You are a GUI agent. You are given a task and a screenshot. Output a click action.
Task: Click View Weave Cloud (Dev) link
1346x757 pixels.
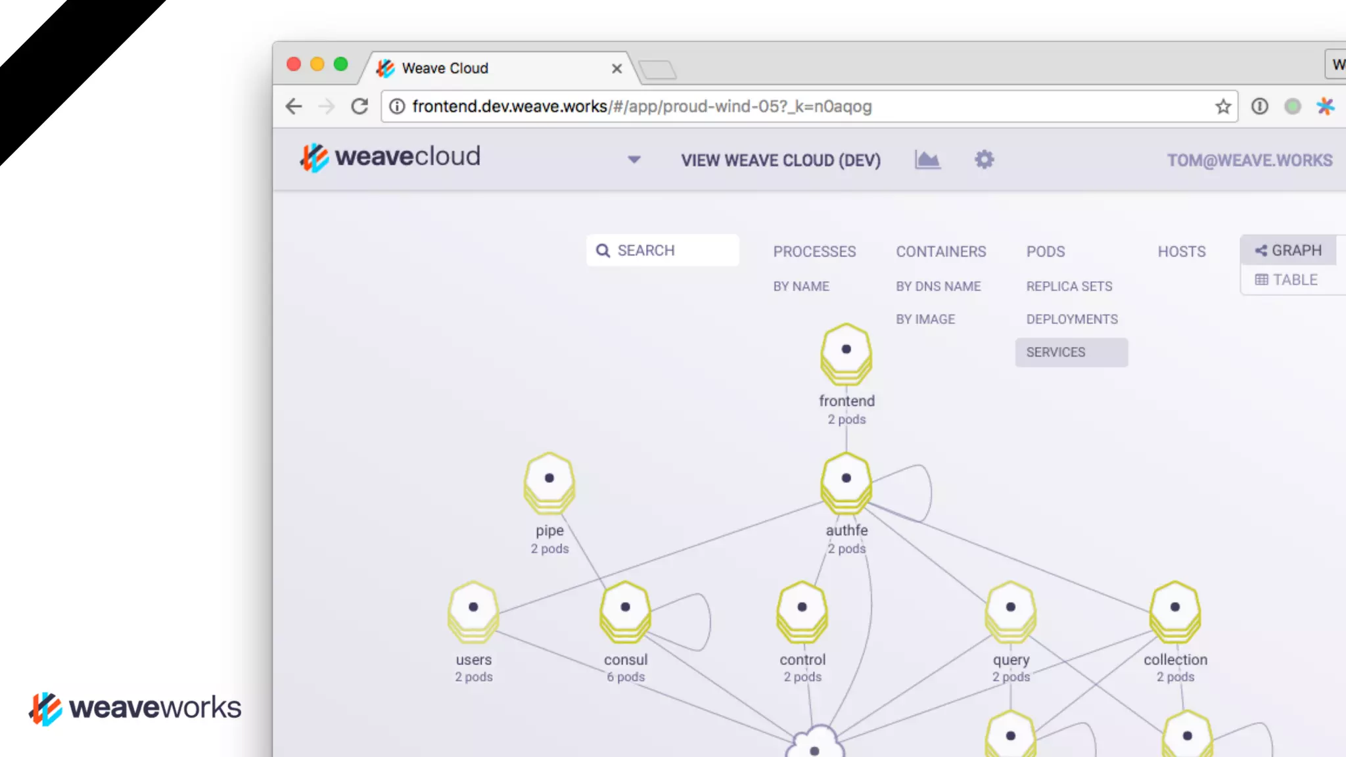[x=780, y=160]
